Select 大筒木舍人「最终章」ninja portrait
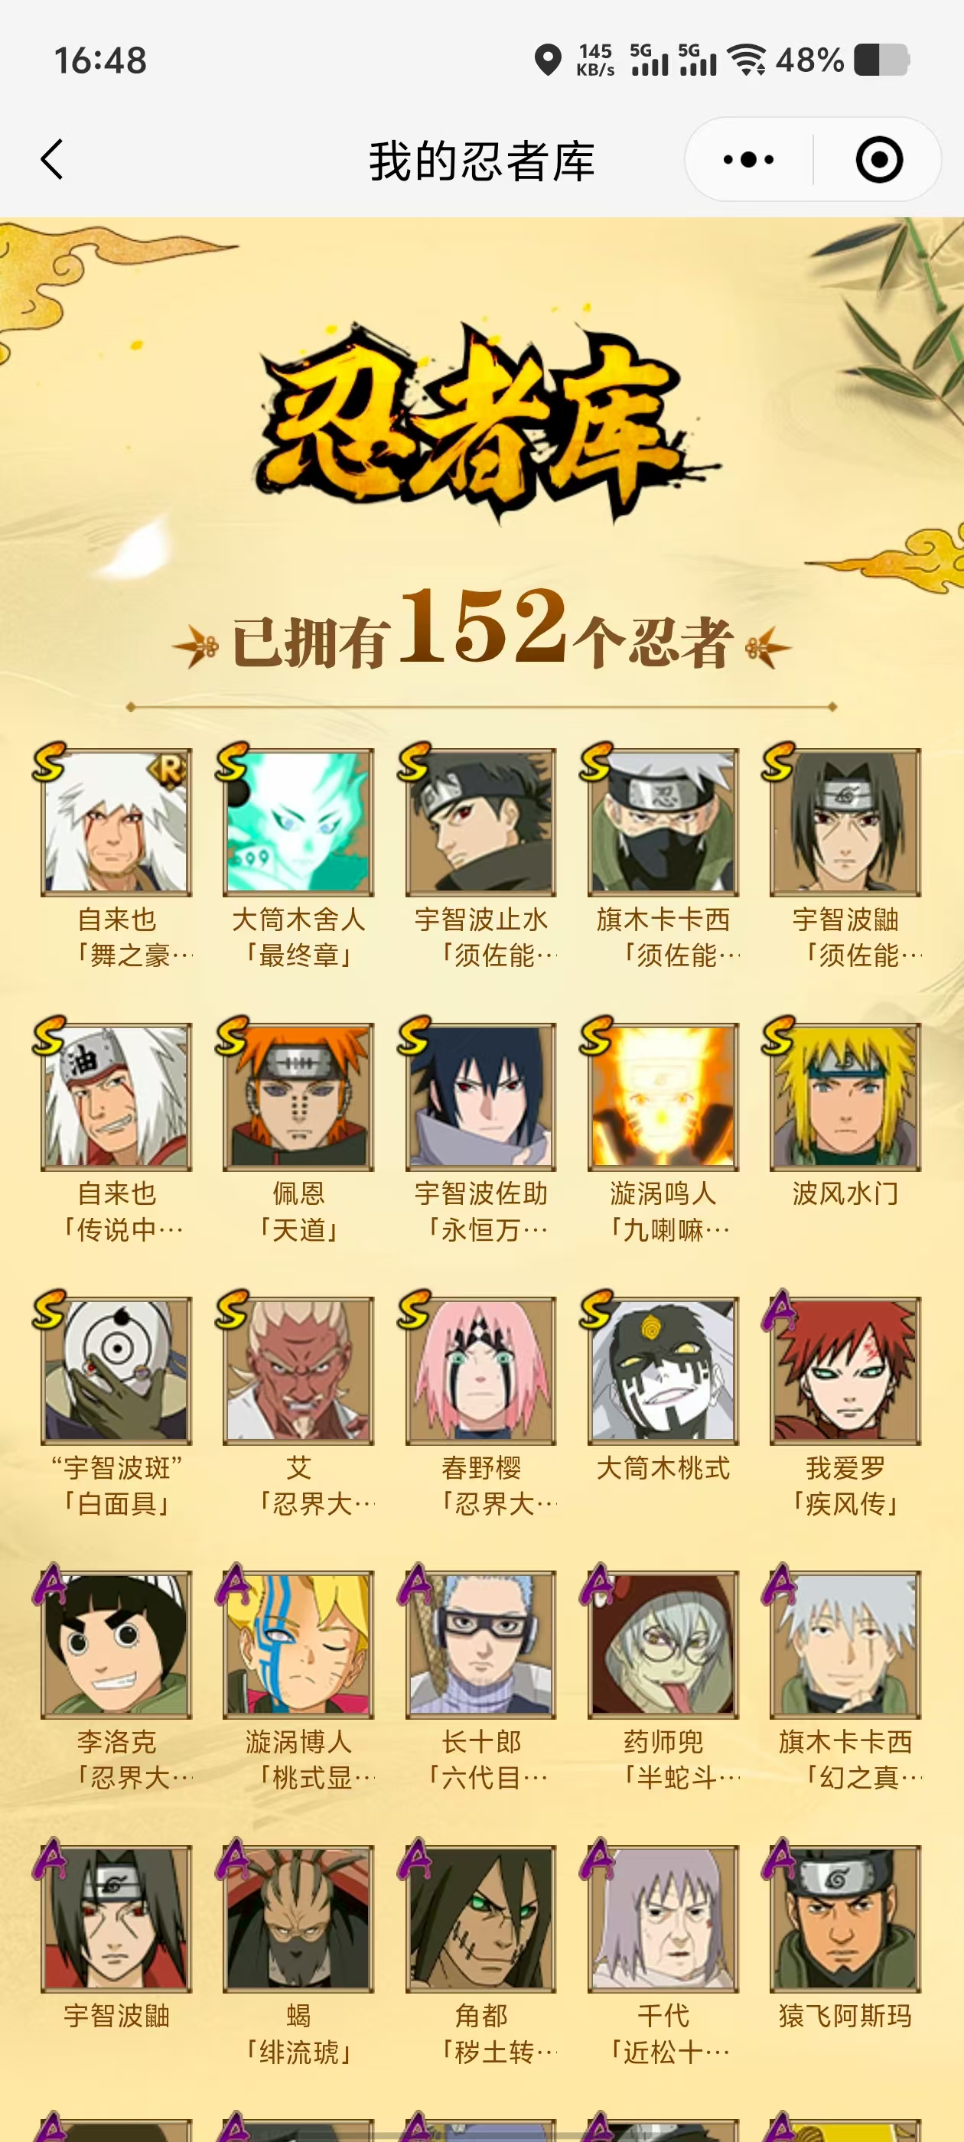 coord(298,822)
